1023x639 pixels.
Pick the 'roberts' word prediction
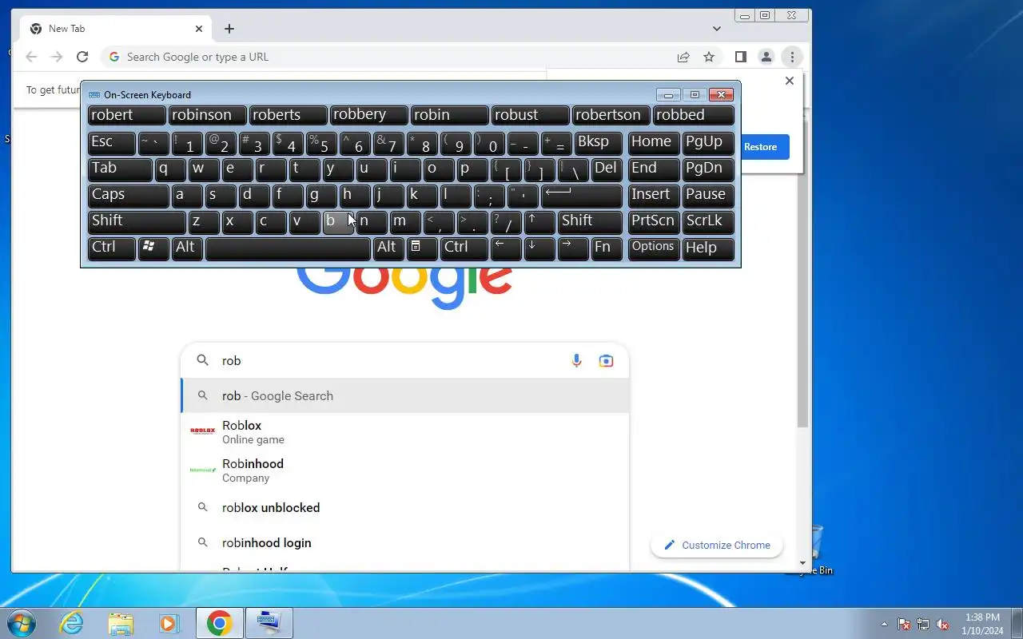(288, 115)
